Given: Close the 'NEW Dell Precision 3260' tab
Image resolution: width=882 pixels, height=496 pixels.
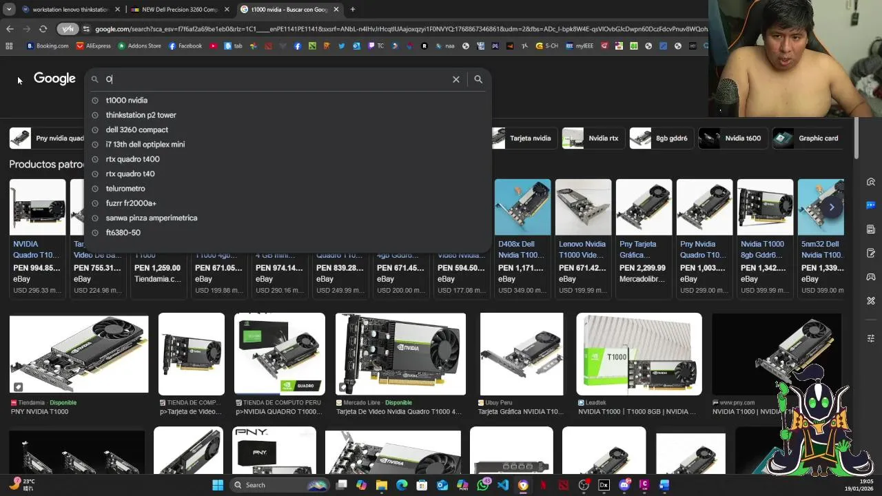Looking at the screenshot, I should pyautogui.click(x=227, y=10).
